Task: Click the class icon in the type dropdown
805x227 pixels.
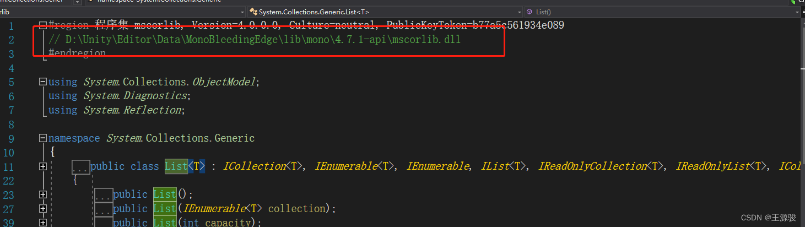Action: pos(253,12)
